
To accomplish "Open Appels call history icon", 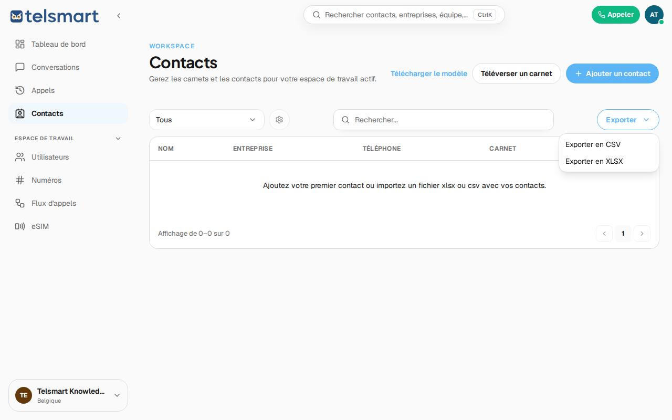I will coord(20,90).
